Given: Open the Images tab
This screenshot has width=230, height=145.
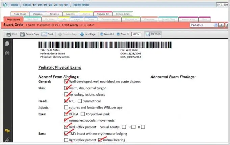Looking at the screenshot, I should point(77,19).
